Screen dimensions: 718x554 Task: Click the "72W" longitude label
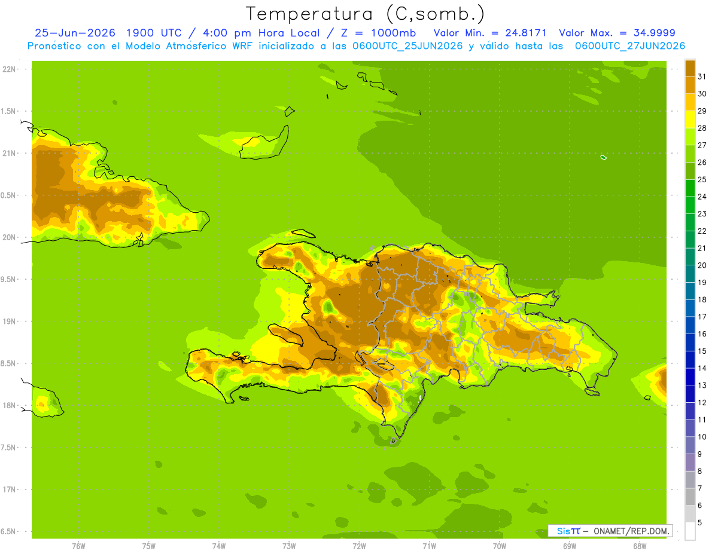[x=359, y=546]
